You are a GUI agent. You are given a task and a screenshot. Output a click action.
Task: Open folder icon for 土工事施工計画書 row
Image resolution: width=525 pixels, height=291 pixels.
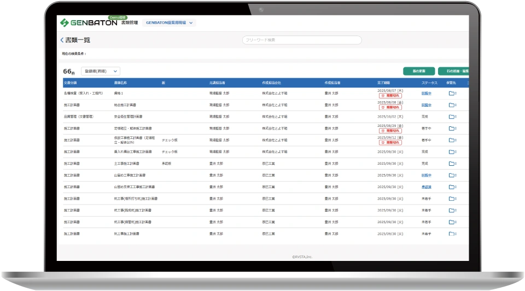click(x=452, y=164)
